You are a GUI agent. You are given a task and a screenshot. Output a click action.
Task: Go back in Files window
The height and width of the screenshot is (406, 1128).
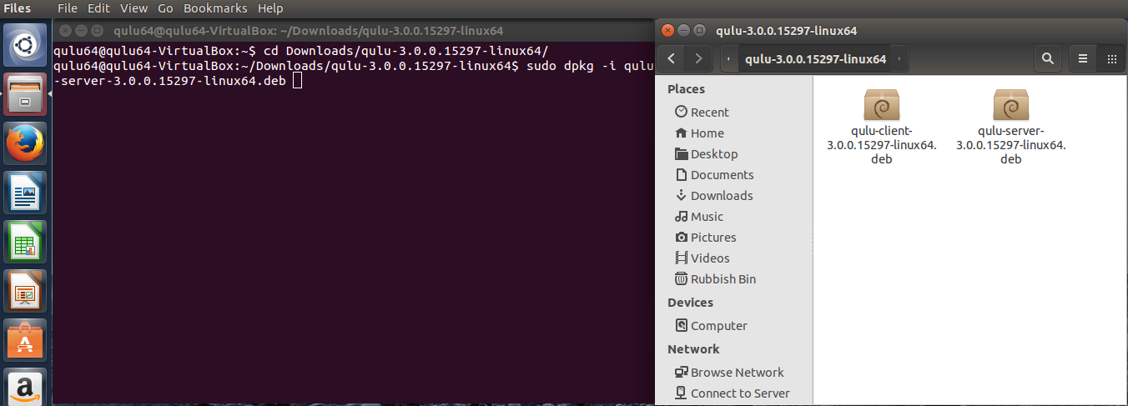671,59
